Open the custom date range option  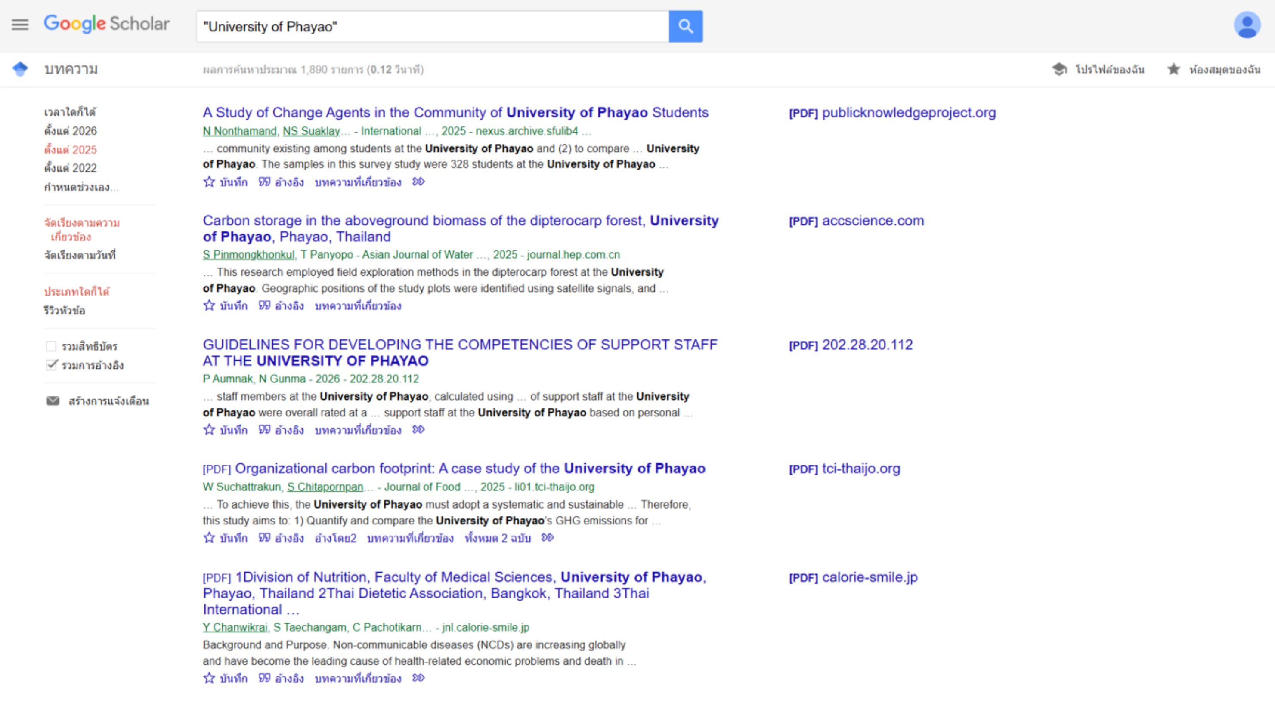tap(81, 187)
